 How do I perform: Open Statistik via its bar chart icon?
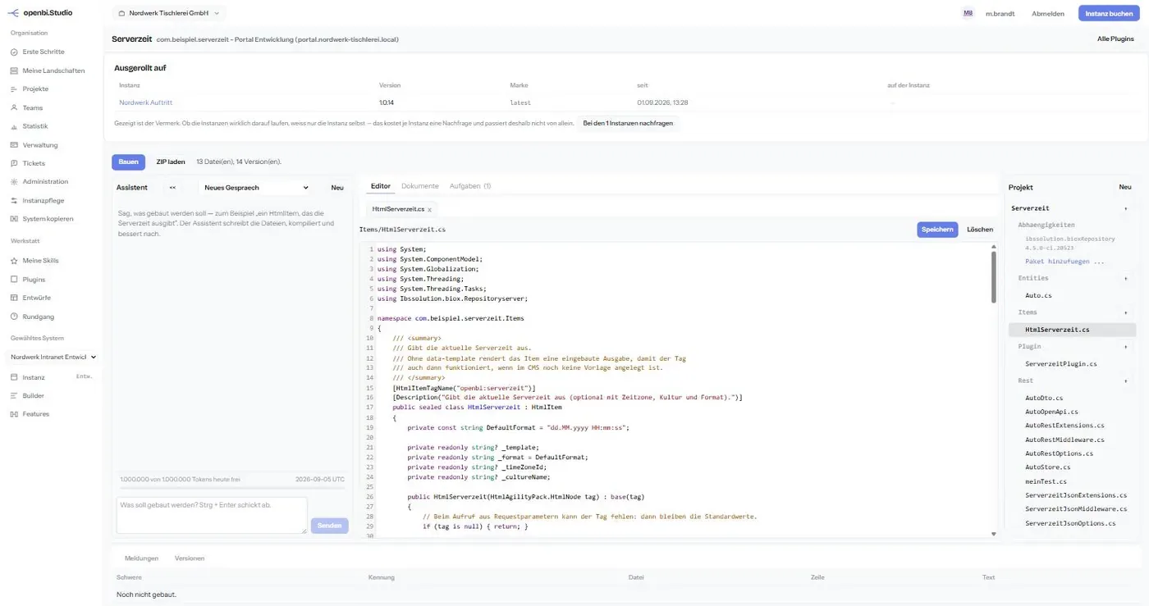coord(14,126)
